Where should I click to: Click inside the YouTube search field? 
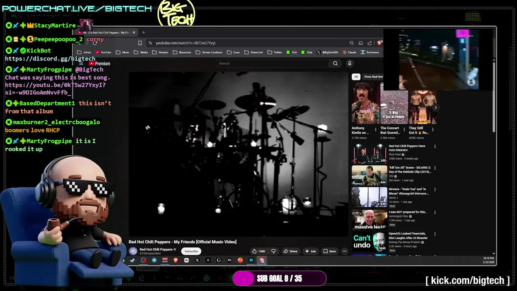point(273,63)
